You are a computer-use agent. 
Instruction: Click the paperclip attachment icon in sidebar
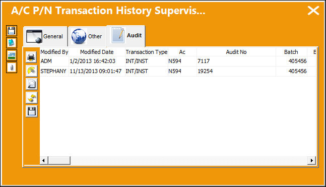coord(12,68)
